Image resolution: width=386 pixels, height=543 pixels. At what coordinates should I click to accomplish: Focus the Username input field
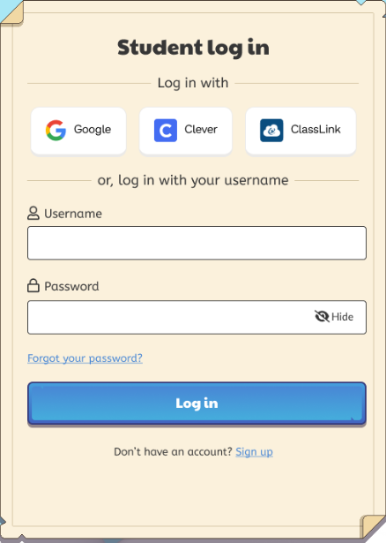coord(197,243)
